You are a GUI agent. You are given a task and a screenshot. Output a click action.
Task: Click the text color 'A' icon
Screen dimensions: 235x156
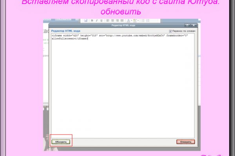(128, 20)
